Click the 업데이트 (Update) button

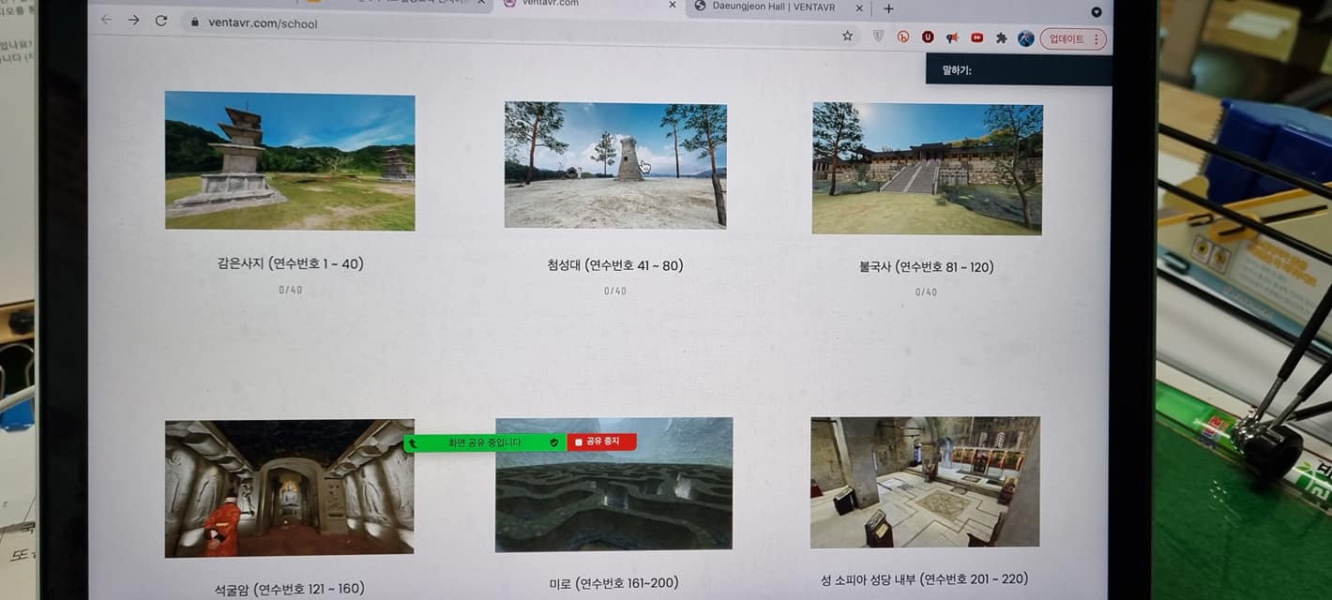point(1067,39)
